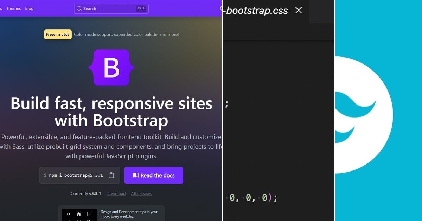Open the Download link
The height and width of the screenshot is (221, 422).
coord(116,193)
